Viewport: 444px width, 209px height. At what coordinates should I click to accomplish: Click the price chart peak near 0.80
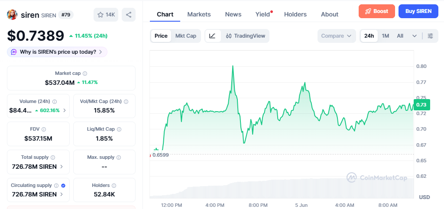tap(233, 66)
